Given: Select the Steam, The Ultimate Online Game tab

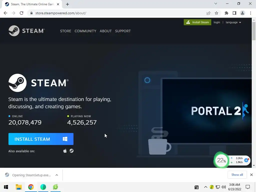Looking at the screenshot, I should (32, 4).
